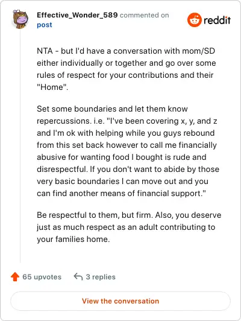Click the closing line "your families home."

pos(73,239)
